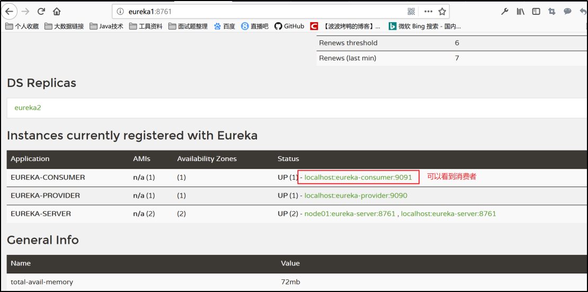Click the EUREKA-CONSUMER application cell
588x292 pixels.
[x=48, y=177]
